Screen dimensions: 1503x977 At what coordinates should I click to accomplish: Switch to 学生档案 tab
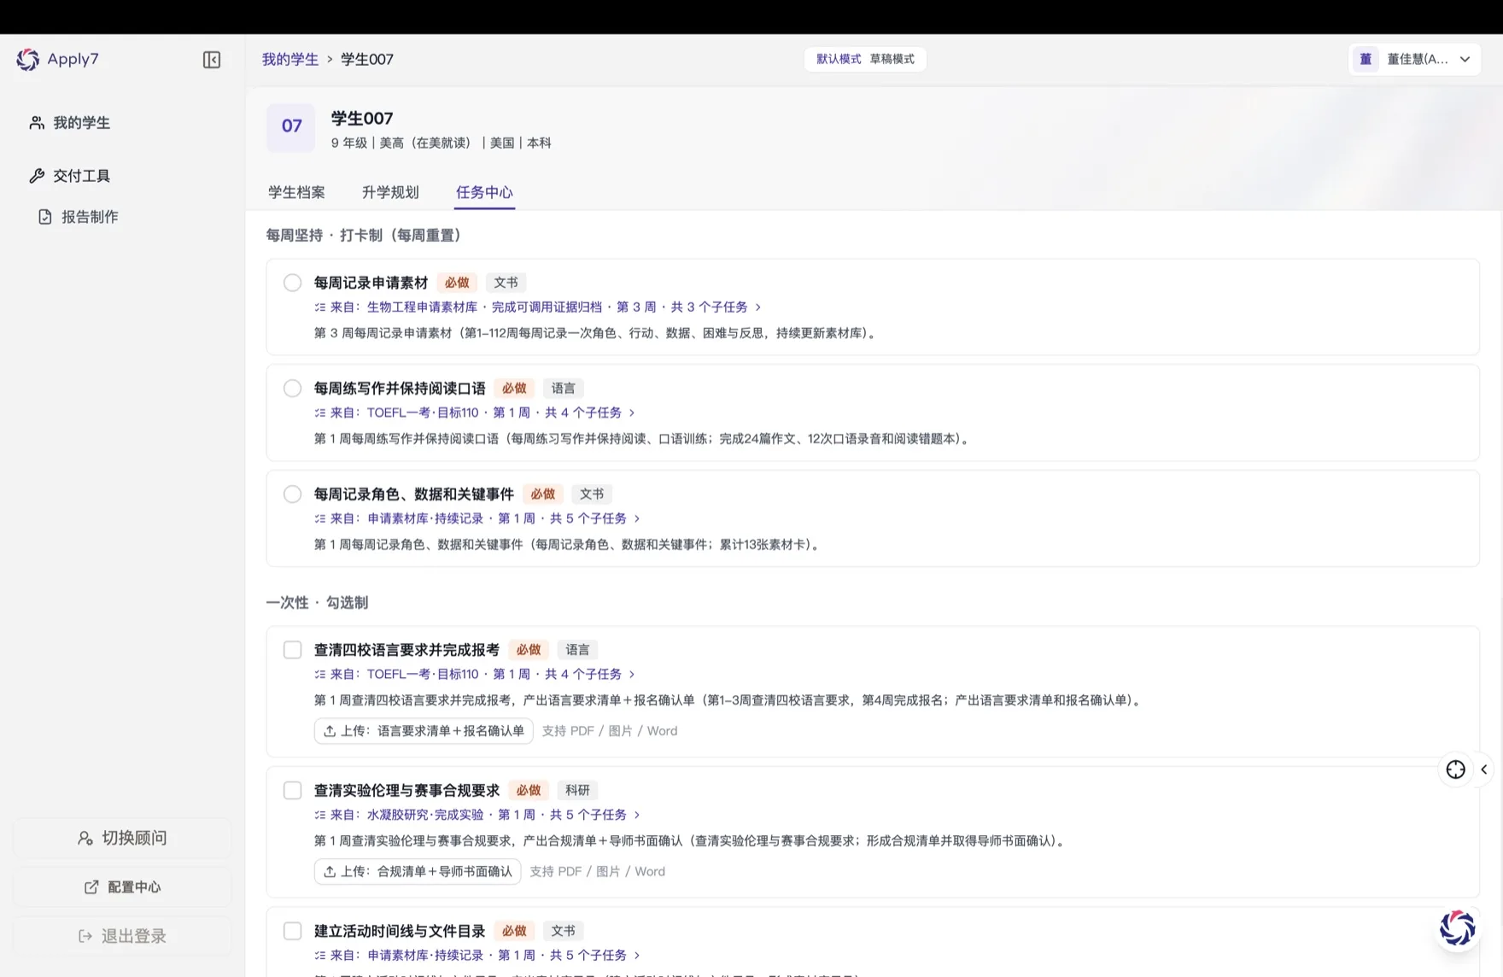(296, 192)
